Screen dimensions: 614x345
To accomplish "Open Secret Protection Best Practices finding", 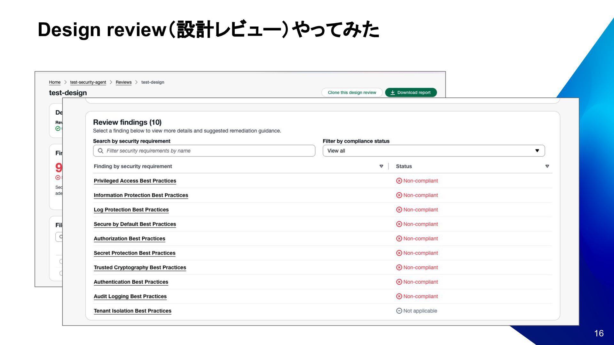I will (134, 253).
